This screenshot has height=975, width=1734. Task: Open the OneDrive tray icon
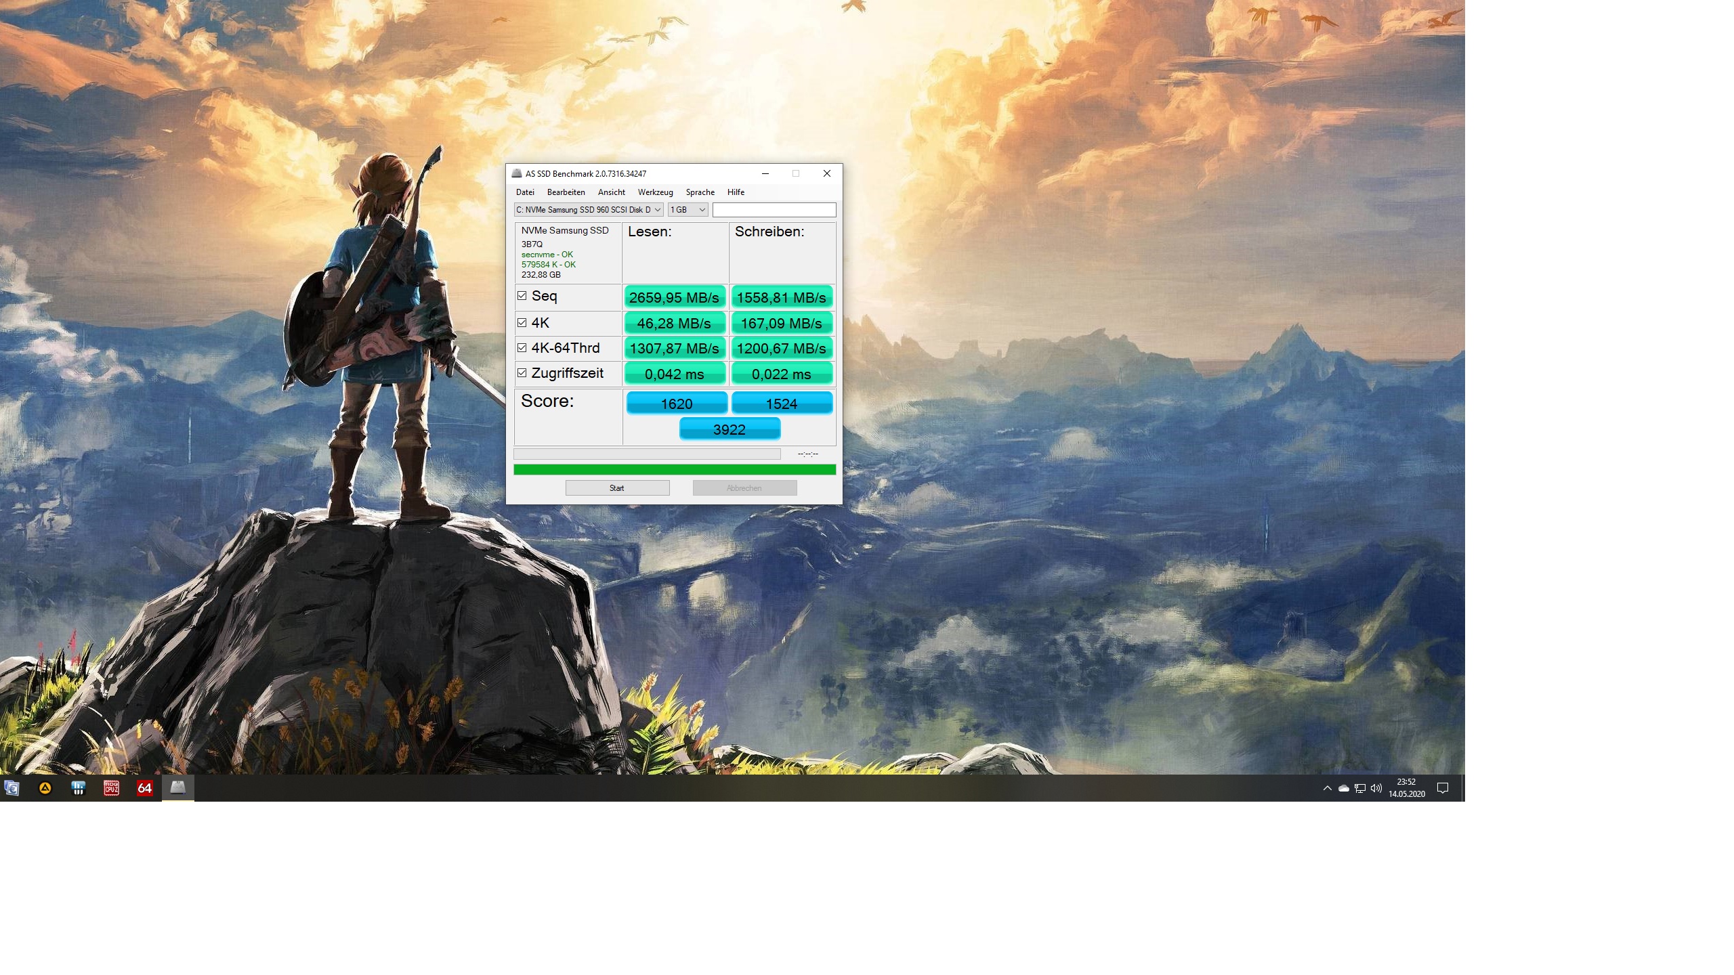[1344, 788]
